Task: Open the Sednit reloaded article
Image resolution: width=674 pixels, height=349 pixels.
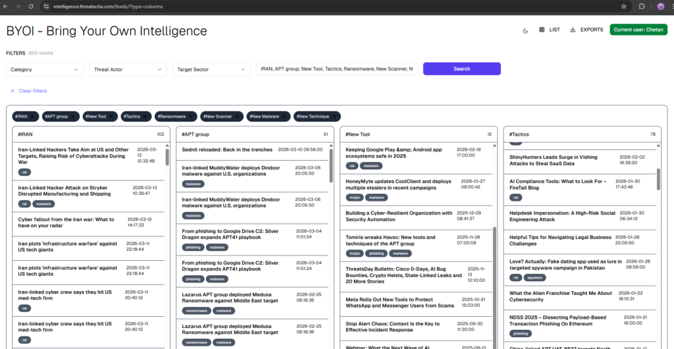Action: (x=227, y=150)
